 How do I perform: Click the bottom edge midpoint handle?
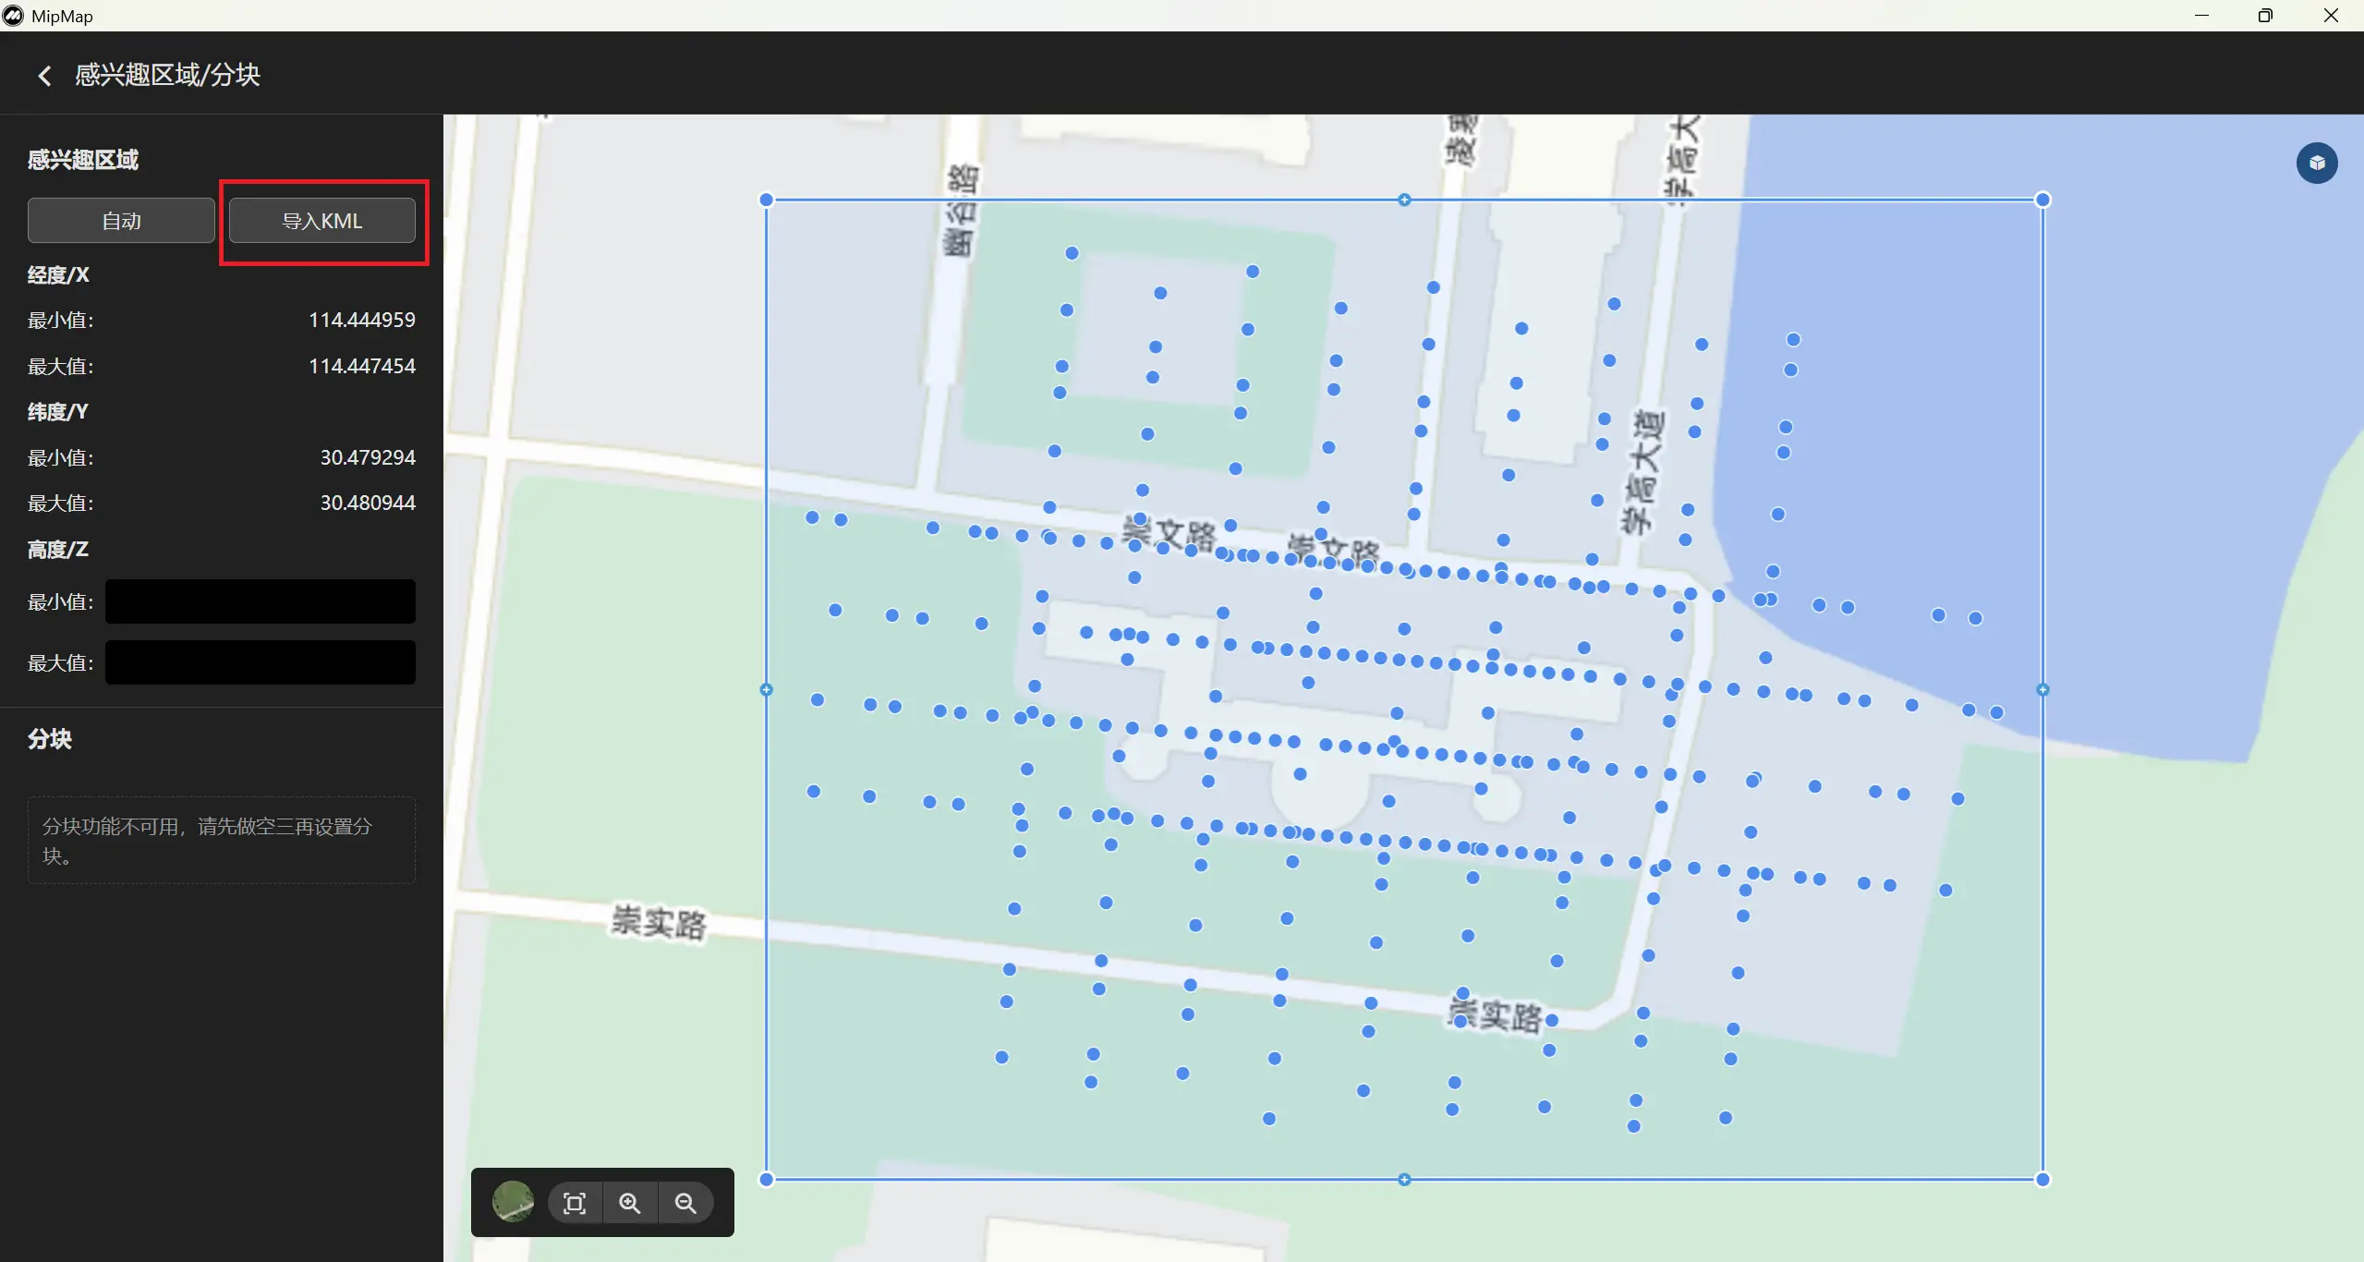[x=1404, y=1179]
